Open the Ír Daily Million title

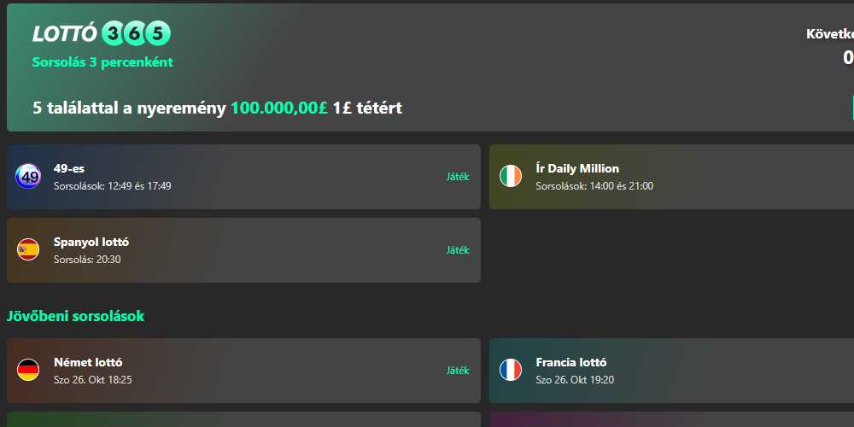click(x=577, y=168)
